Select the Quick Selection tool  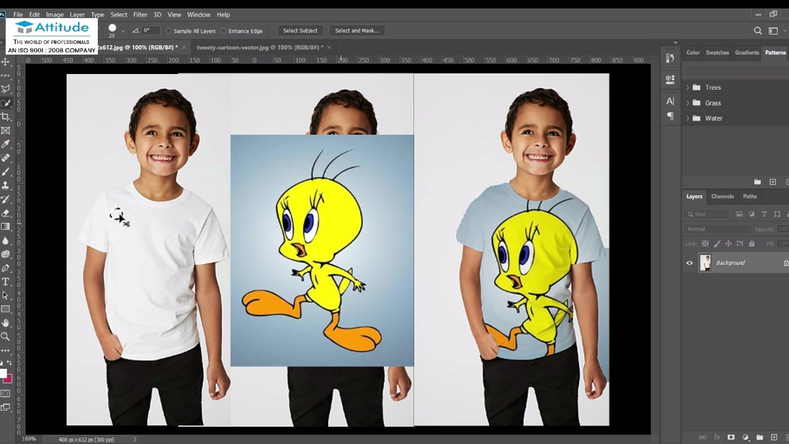click(x=6, y=103)
